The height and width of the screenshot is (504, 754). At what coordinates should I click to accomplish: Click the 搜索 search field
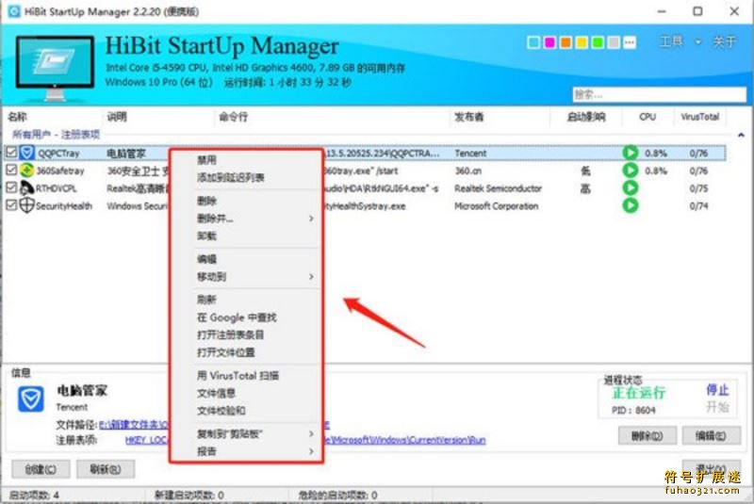pyautogui.click(x=659, y=94)
